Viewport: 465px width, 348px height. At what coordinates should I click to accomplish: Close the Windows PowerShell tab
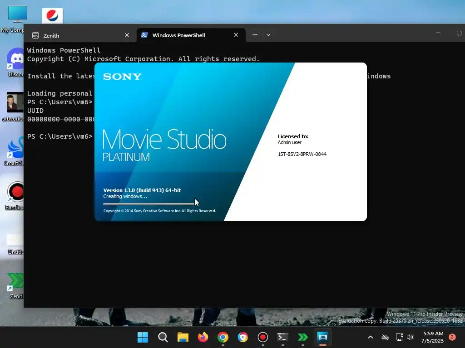point(236,35)
